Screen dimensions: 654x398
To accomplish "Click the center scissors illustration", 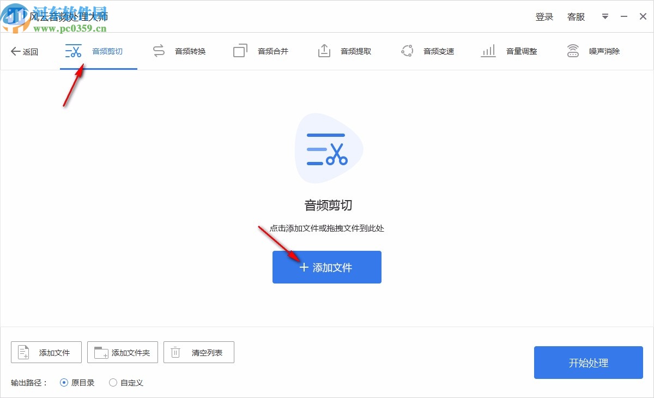I will tap(328, 148).
